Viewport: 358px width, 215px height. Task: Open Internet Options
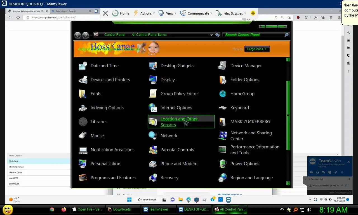click(170, 108)
